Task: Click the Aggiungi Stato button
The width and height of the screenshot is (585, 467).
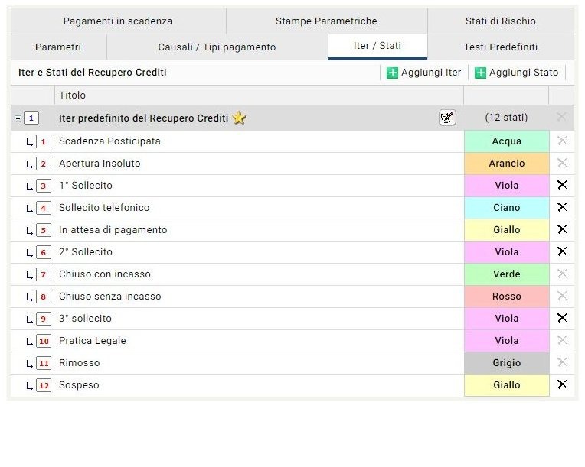Action: 516,73
